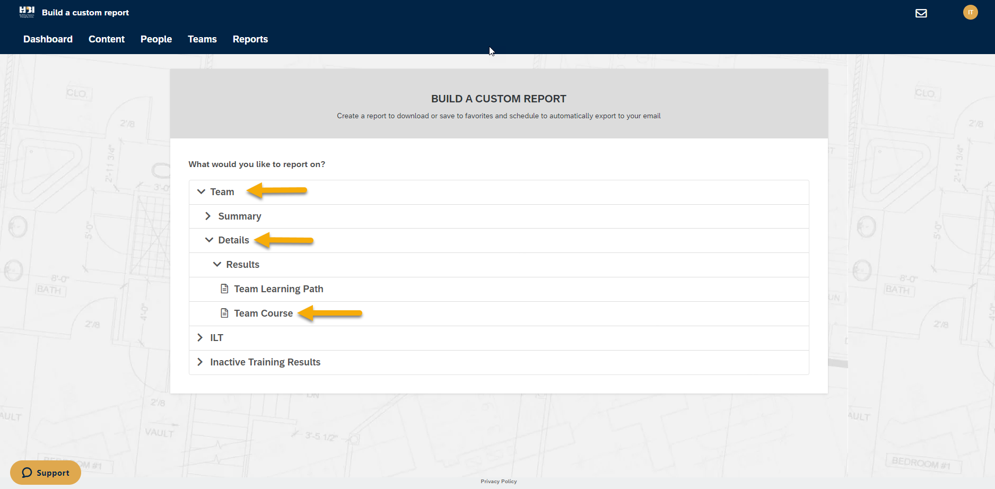Open the Teams menu item
The width and height of the screenshot is (995, 489).
click(202, 39)
